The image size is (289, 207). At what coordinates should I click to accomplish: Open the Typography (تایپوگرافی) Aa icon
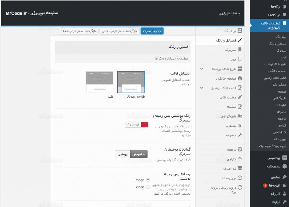240,116
